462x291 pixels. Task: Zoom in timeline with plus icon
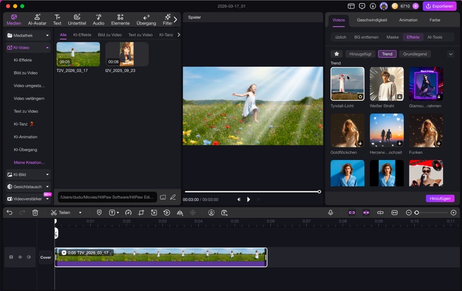(453, 213)
